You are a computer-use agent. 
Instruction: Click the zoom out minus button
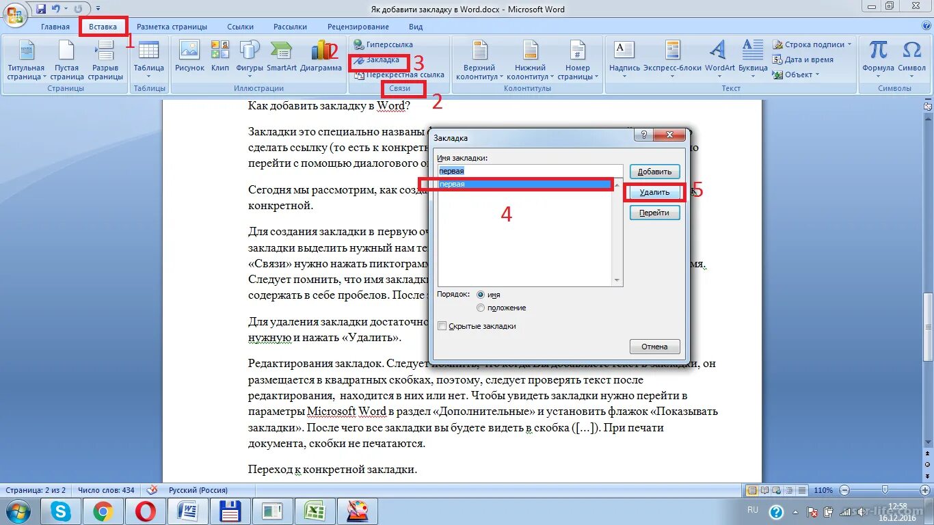pos(844,490)
